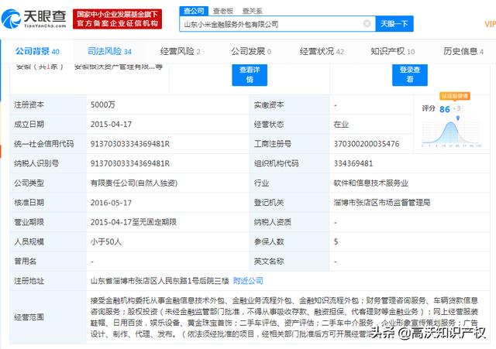496x349 pixels.
Task: Click the score marker pin on the rating chart
Action: (x=458, y=118)
